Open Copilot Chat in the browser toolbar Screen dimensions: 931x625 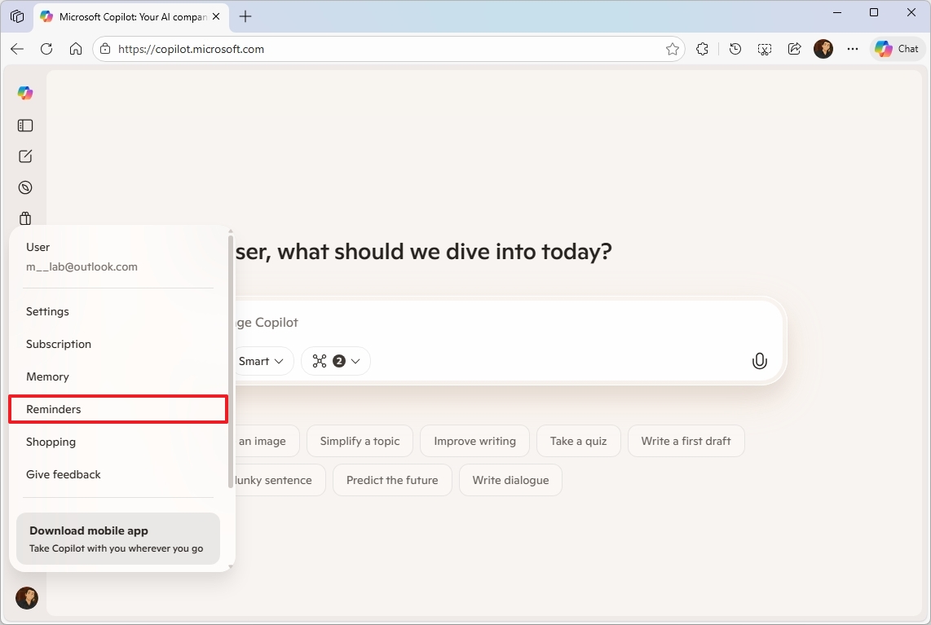897,49
